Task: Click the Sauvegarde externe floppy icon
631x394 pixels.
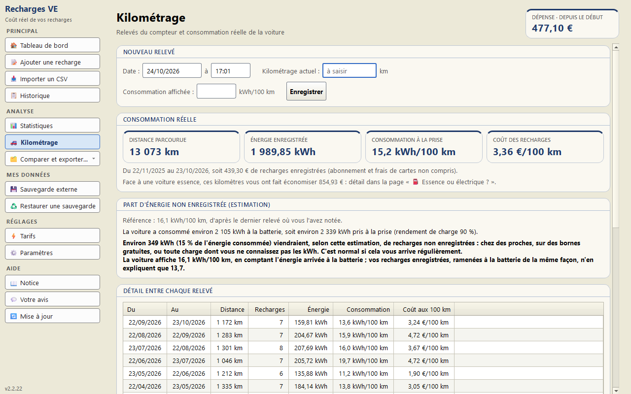Action: click(x=14, y=189)
